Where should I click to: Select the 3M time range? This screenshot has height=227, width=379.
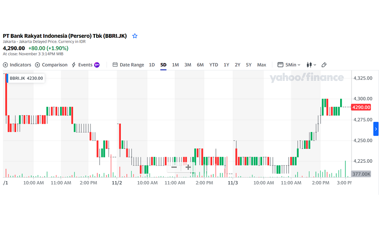[x=188, y=65]
